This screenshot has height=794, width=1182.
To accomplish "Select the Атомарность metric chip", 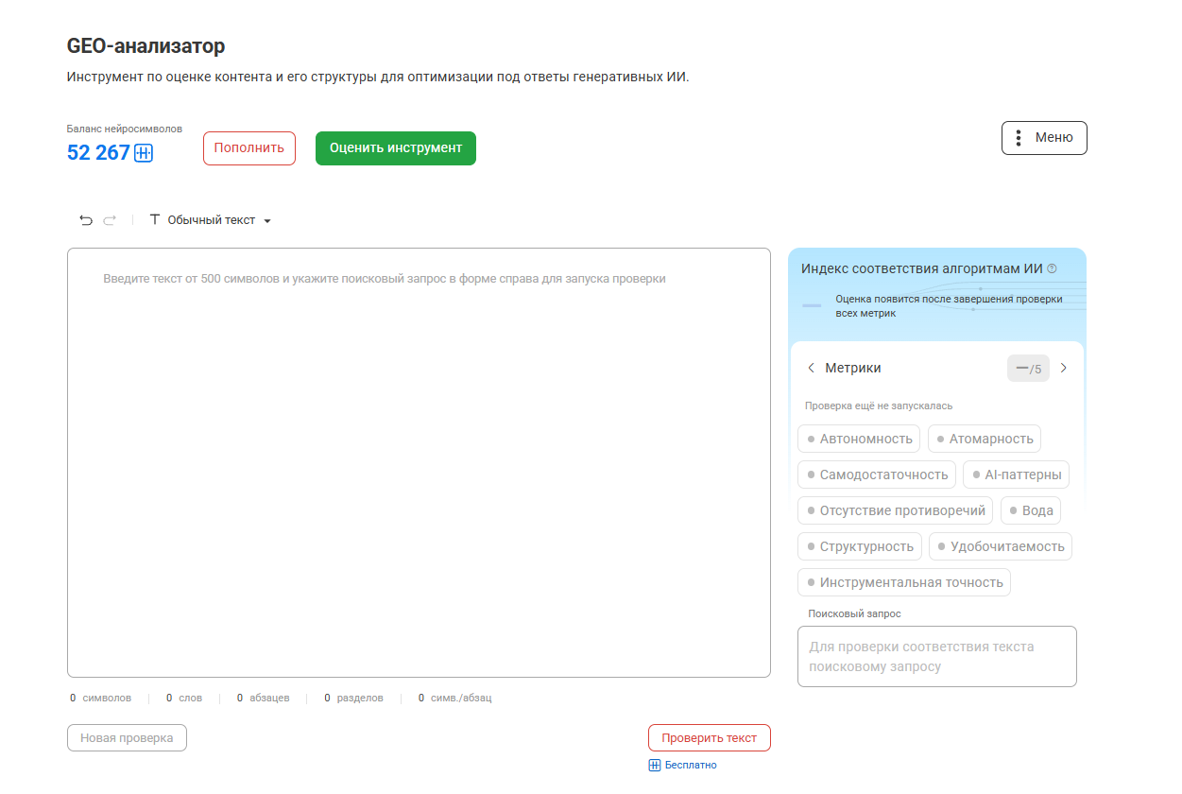I will point(985,439).
